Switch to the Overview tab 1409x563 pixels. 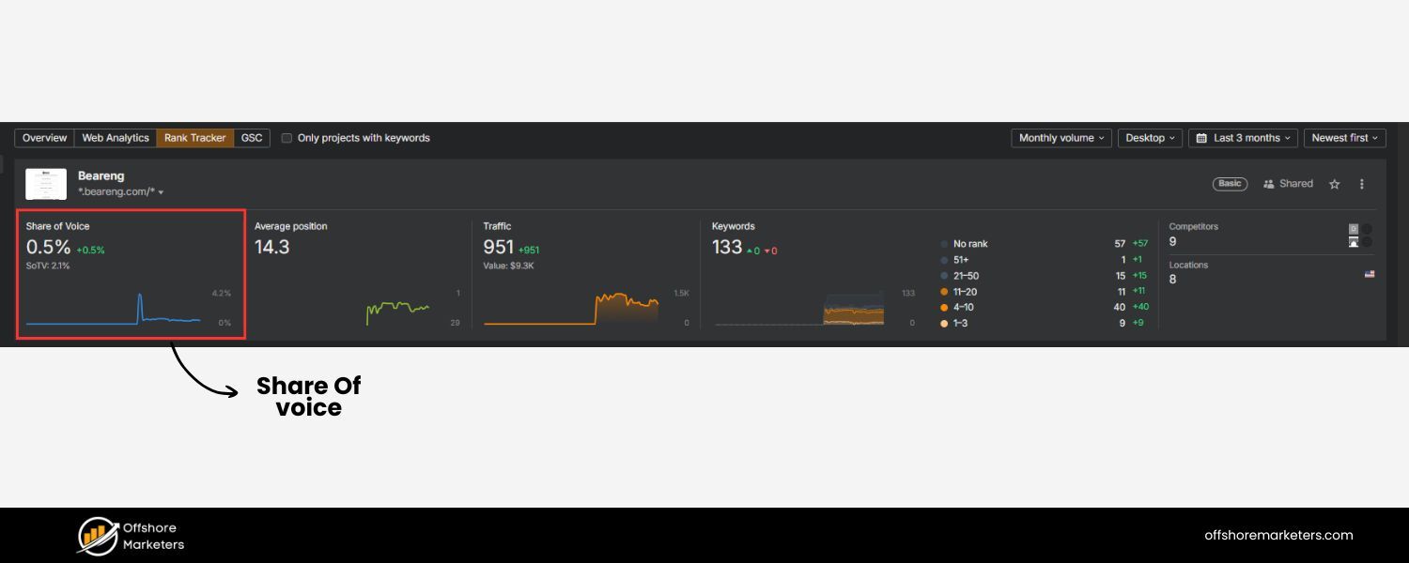coord(44,138)
